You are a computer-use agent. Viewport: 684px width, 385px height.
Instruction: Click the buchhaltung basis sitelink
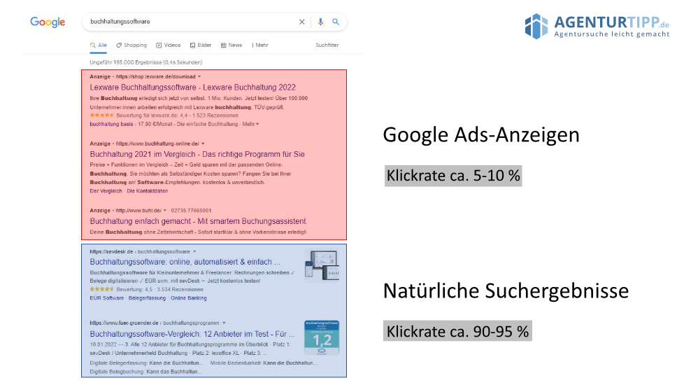pyautogui.click(x=111, y=125)
